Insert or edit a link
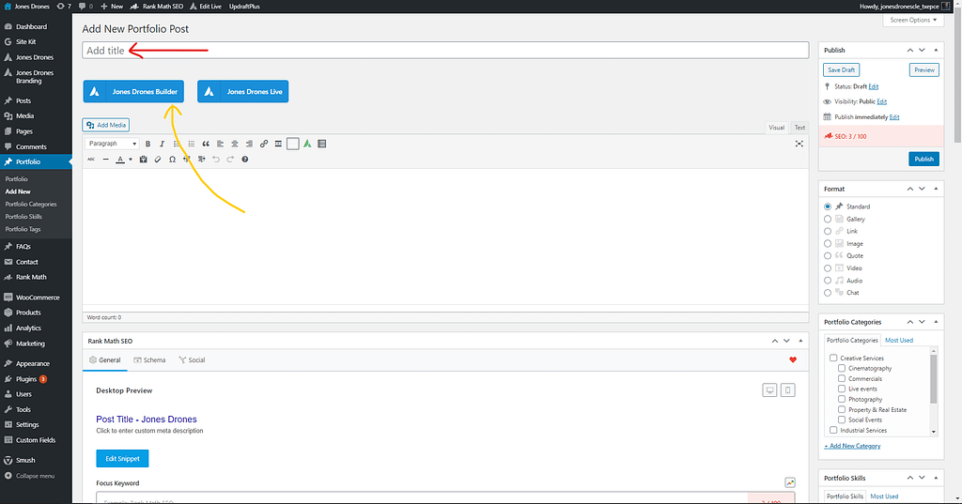The width and height of the screenshot is (962, 504). click(264, 145)
